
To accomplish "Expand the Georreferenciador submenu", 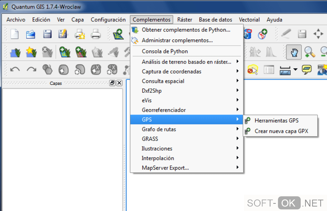I will click(x=187, y=110).
